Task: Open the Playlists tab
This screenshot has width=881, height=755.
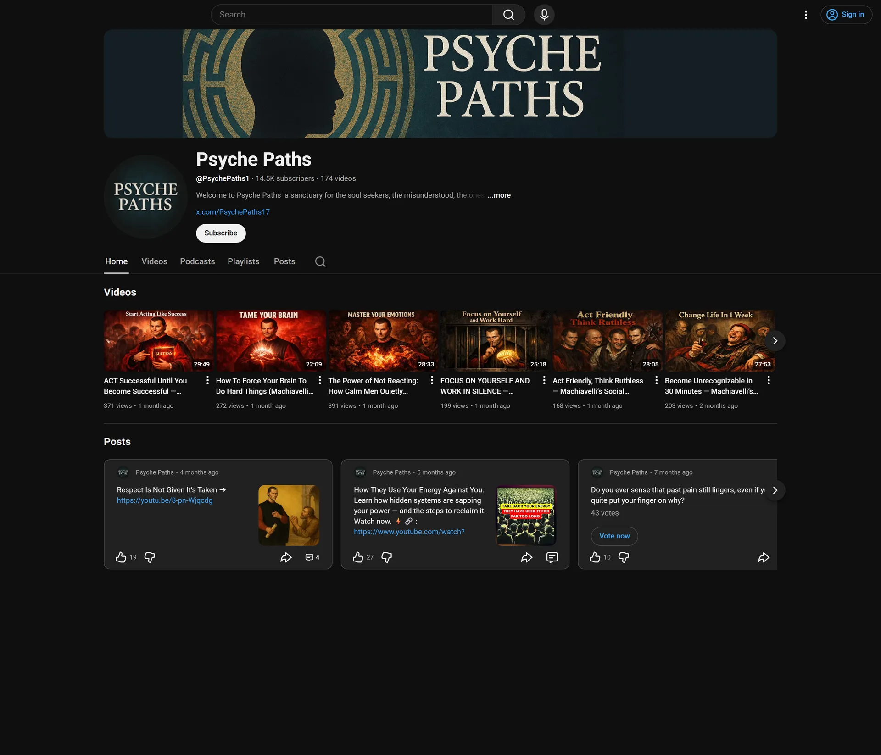Action: [x=244, y=261]
